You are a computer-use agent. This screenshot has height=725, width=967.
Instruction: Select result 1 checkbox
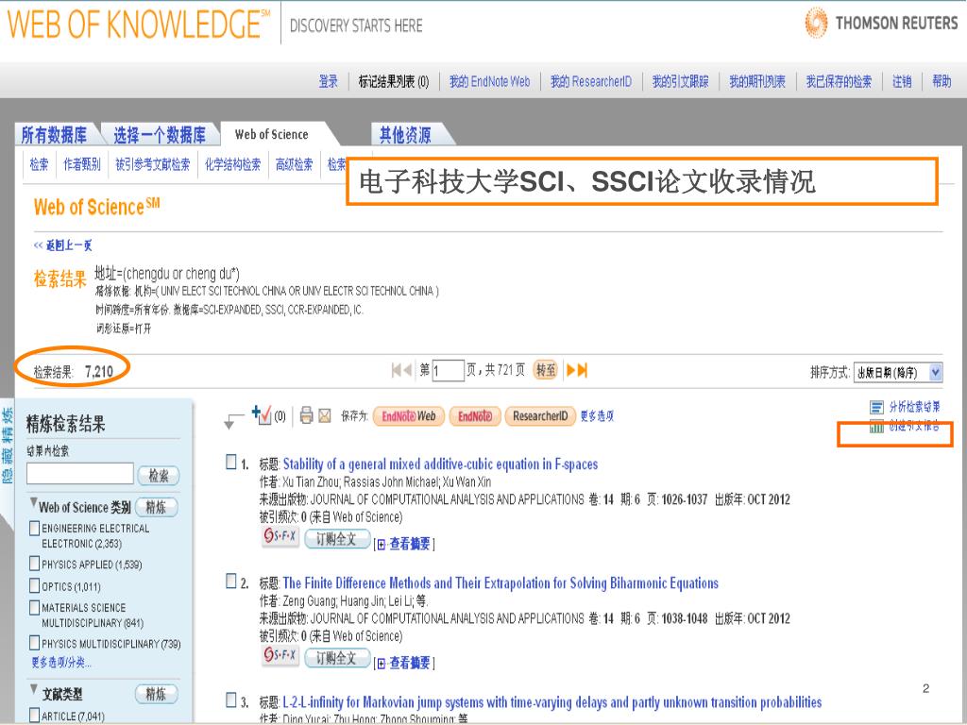tap(231, 462)
